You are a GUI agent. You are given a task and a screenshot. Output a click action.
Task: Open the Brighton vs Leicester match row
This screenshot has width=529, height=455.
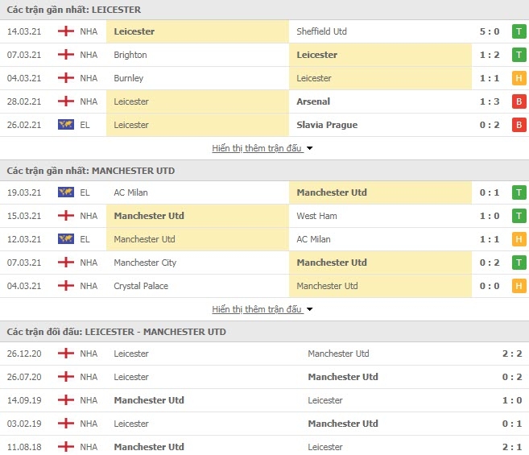[x=264, y=55]
